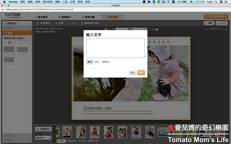Click the TinTint logo

12,16
